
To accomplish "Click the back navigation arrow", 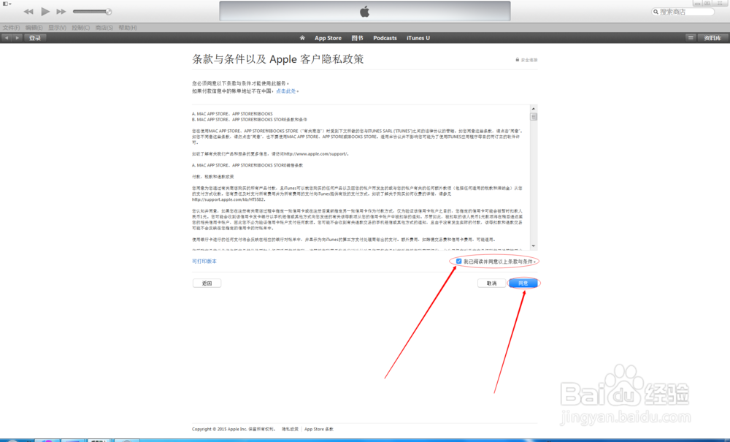I will tap(6, 37).
